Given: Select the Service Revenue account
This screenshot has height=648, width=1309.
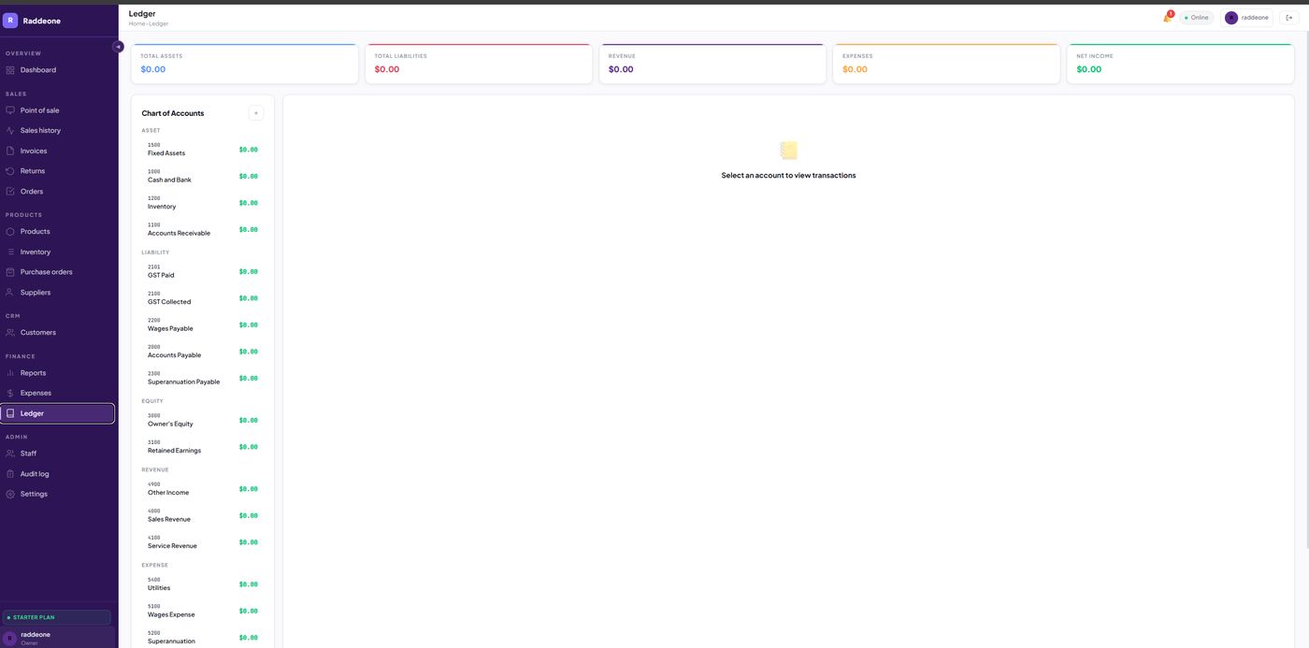Looking at the screenshot, I should point(203,542).
